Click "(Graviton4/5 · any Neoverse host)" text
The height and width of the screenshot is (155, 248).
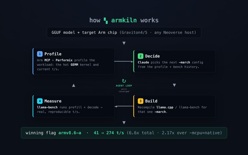(x=158, y=33)
